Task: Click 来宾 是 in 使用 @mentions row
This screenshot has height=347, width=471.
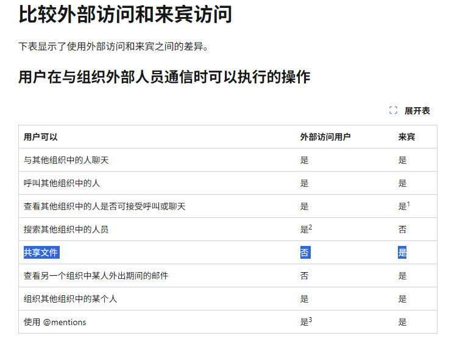Action: tap(402, 322)
